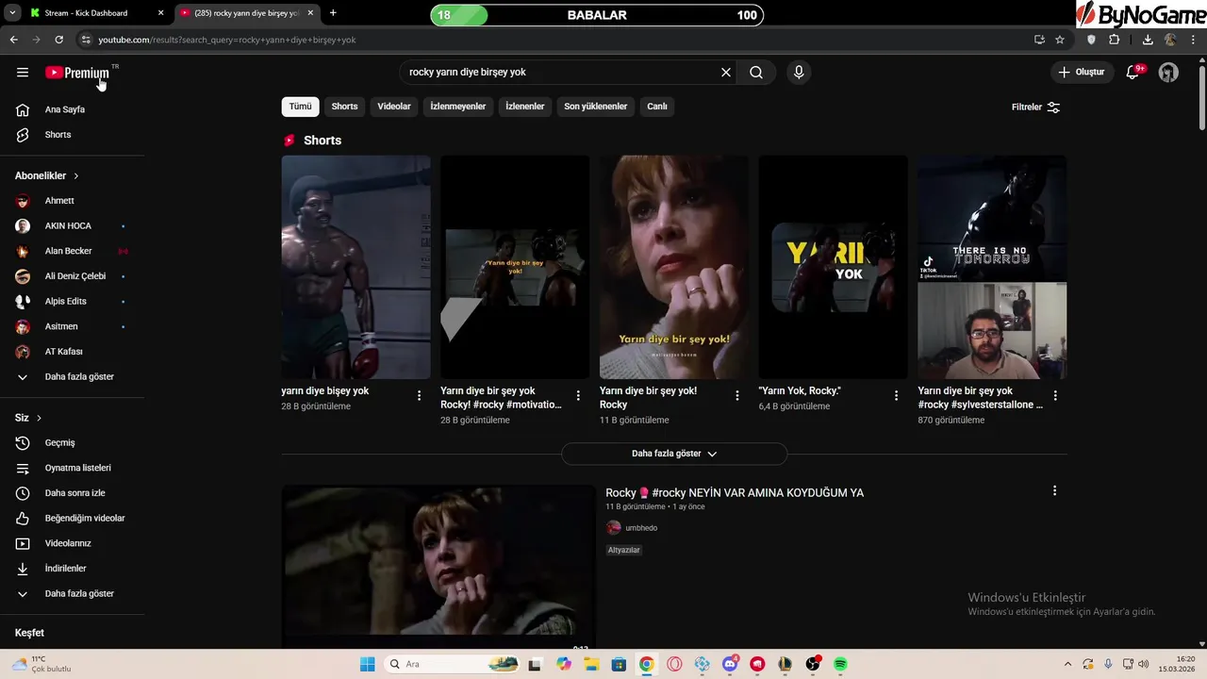Open more options for the NEYİN VAR video result
1207x679 pixels.
click(x=1054, y=490)
